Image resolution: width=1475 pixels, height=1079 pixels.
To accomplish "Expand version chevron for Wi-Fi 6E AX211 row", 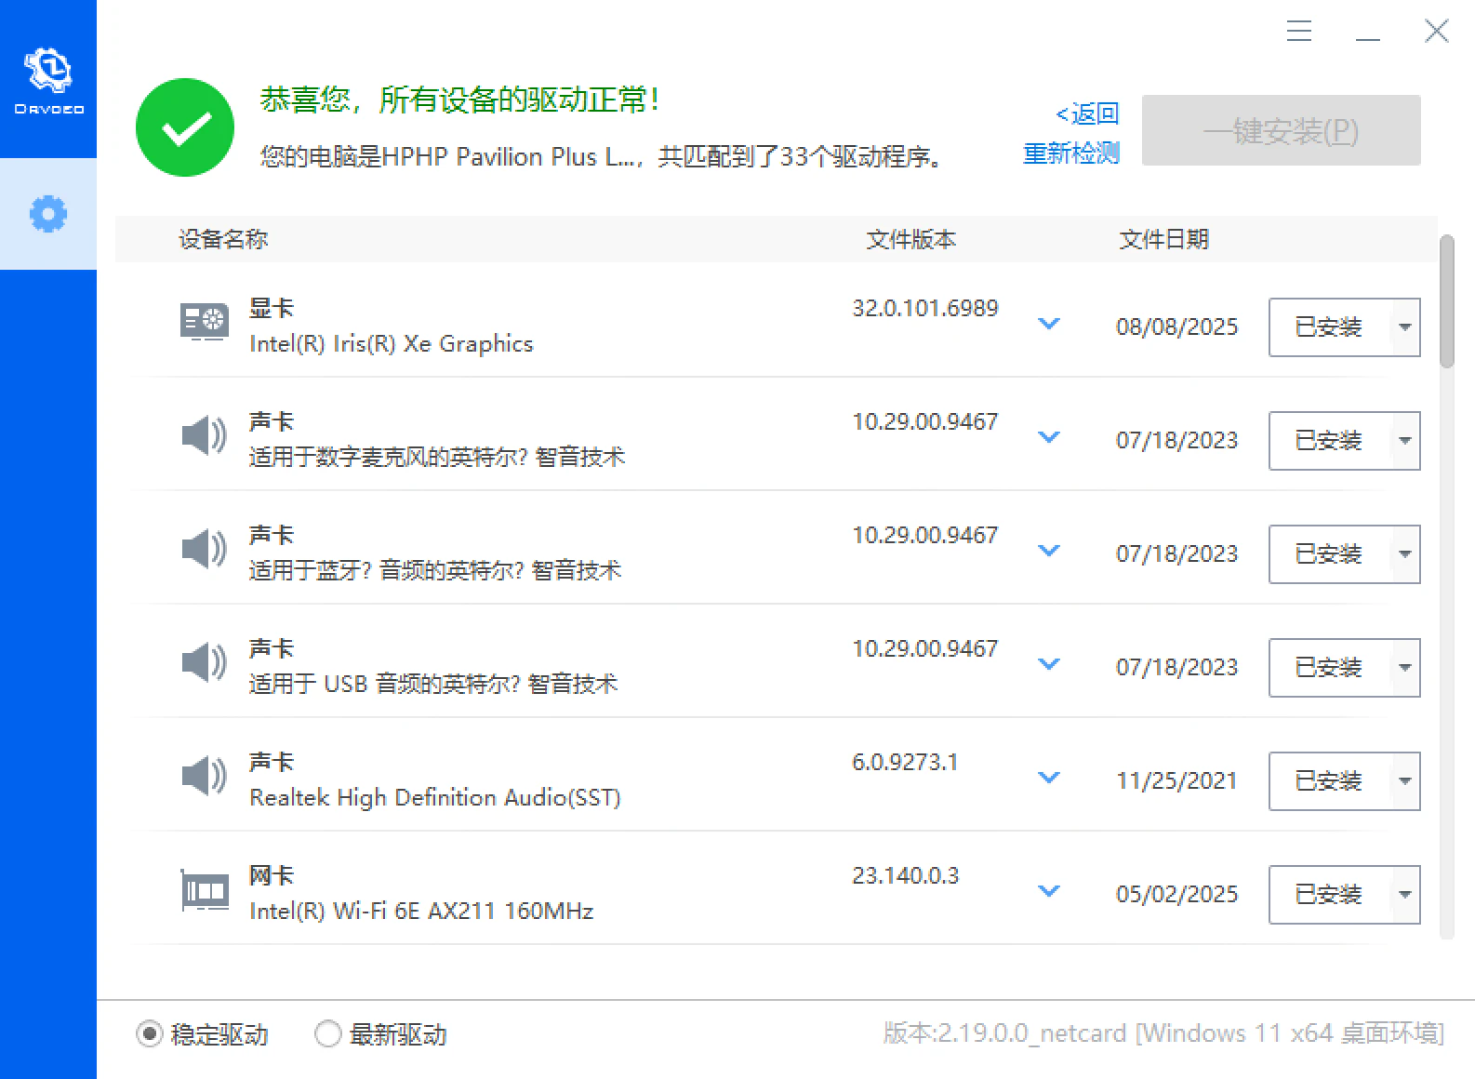I will pos(1049,891).
